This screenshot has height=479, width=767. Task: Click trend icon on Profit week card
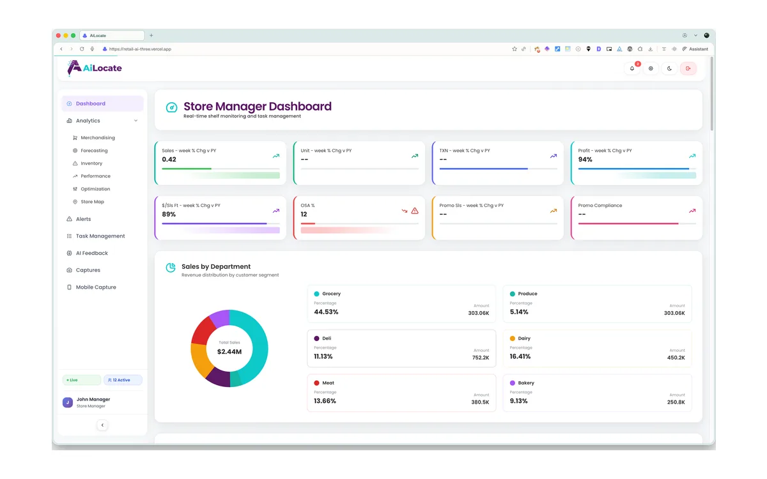tap(692, 156)
